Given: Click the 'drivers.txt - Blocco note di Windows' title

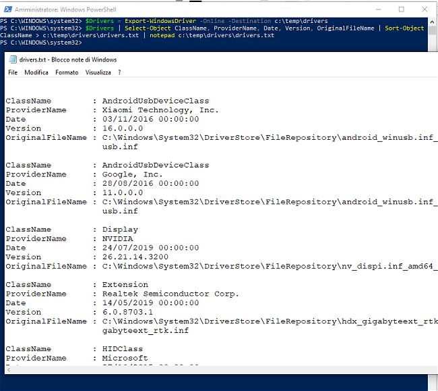Looking at the screenshot, I should (x=68, y=59).
